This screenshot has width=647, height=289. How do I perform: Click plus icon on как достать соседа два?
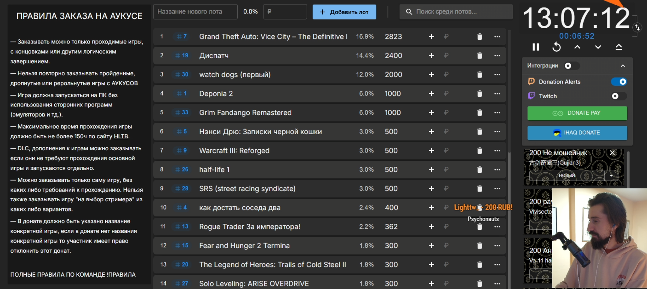(x=431, y=208)
